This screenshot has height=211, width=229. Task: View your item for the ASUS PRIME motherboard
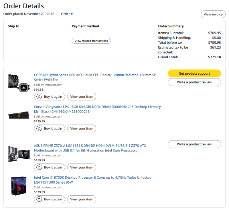82,168
